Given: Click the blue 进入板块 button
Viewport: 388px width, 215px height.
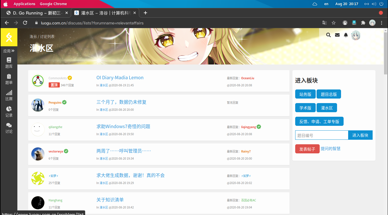Looking at the screenshot, I should click(x=360, y=135).
